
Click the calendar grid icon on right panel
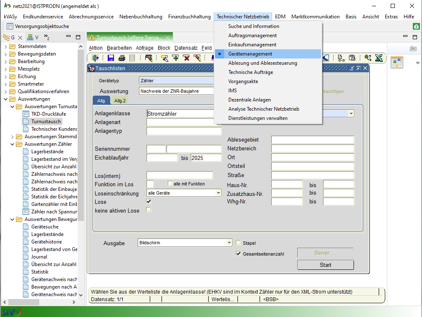397,62
